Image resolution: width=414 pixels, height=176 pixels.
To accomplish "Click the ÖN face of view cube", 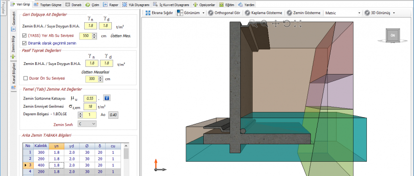I will pos(393,35).
